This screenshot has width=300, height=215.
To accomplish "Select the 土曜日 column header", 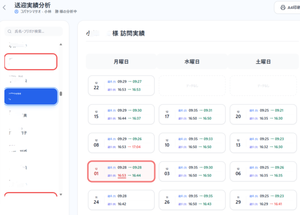I will pos(263,61).
